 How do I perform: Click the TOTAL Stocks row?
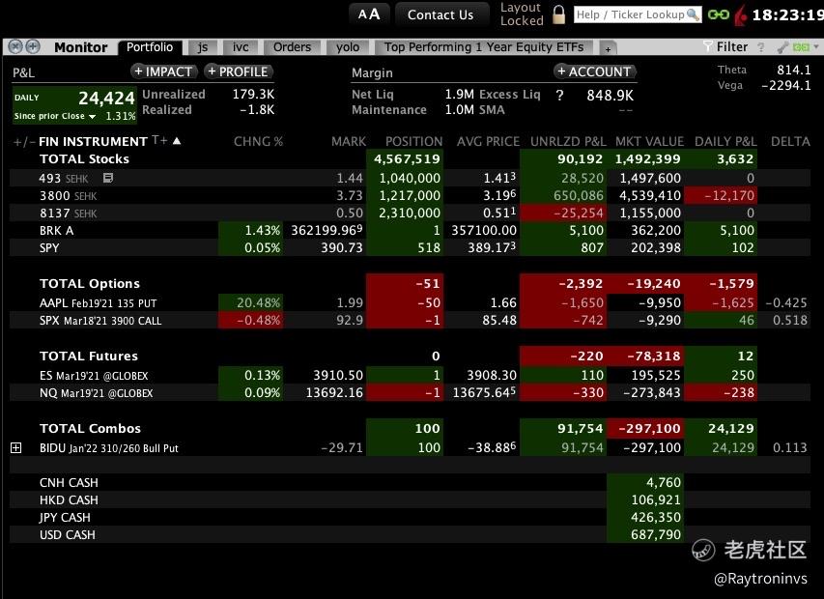point(410,158)
